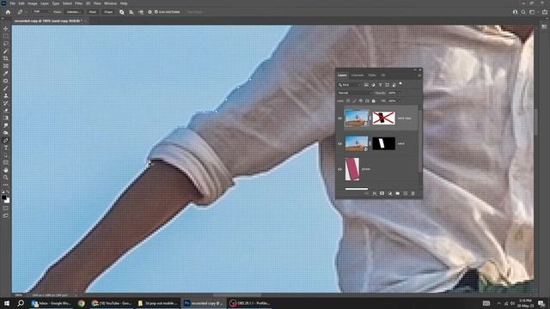This screenshot has width=550, height=309.
Task: Select the Blur tool
Action: [6, 125]
